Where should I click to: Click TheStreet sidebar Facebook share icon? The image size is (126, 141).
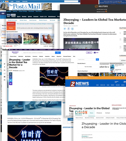[5, 67]
